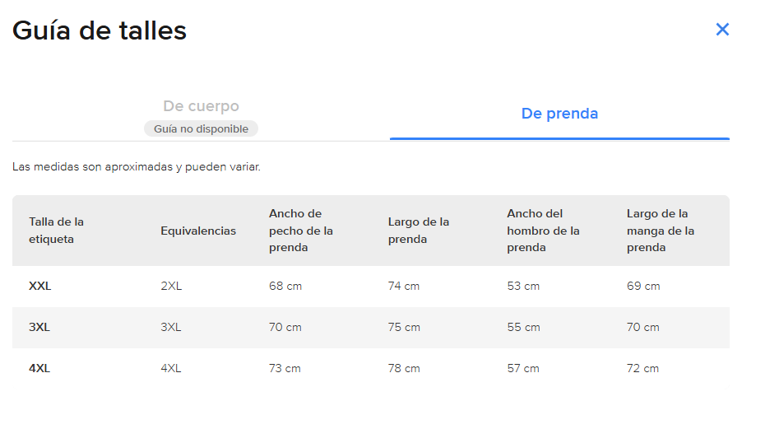The height and width of the screenshot is (429, 779).
Task: Click the Talla de la etiqueta header
Action: 57,231
